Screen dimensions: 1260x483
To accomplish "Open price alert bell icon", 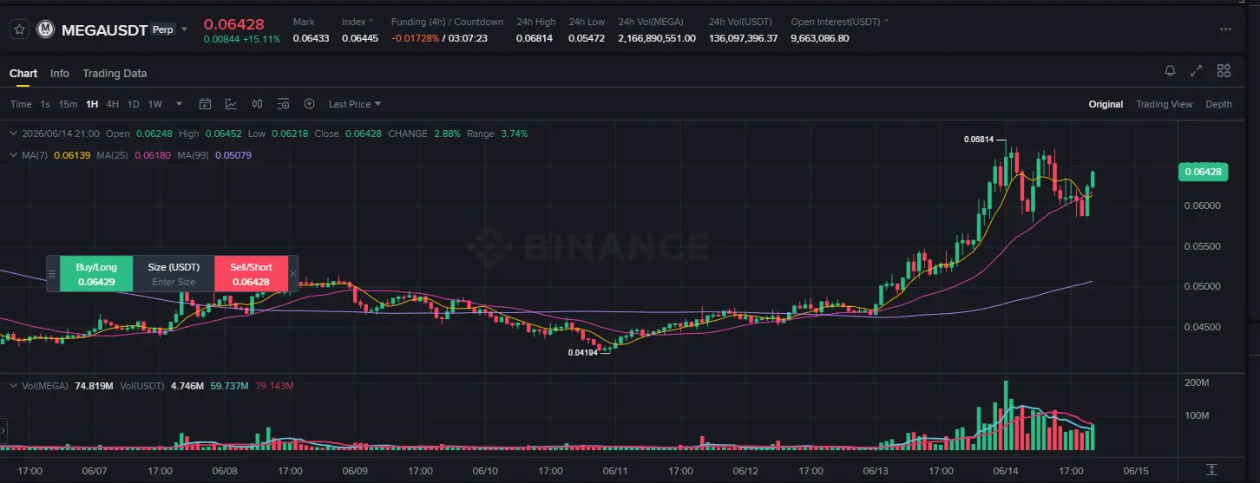I will 1171,71.
